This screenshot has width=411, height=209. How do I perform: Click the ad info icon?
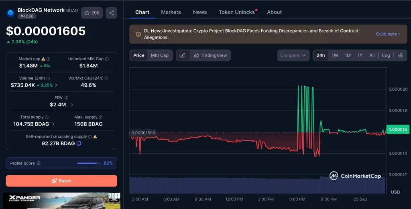tap(111, 196)
